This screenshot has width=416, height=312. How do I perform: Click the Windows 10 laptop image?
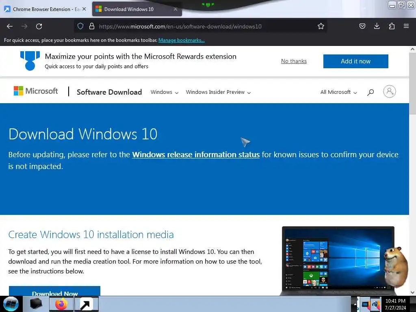coord(338,261)
